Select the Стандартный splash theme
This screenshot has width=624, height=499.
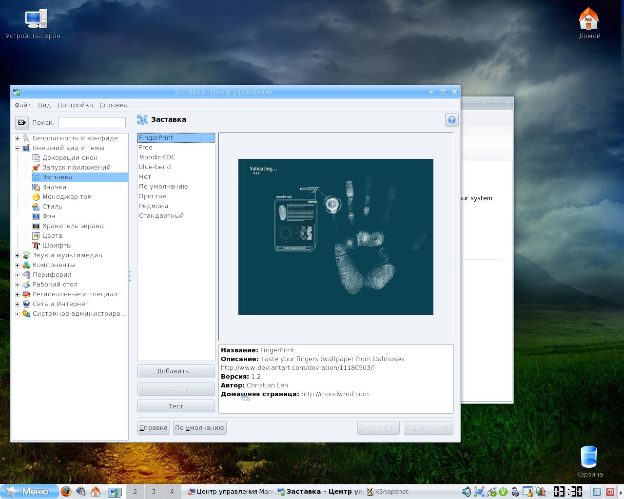(x=176, y=216)
